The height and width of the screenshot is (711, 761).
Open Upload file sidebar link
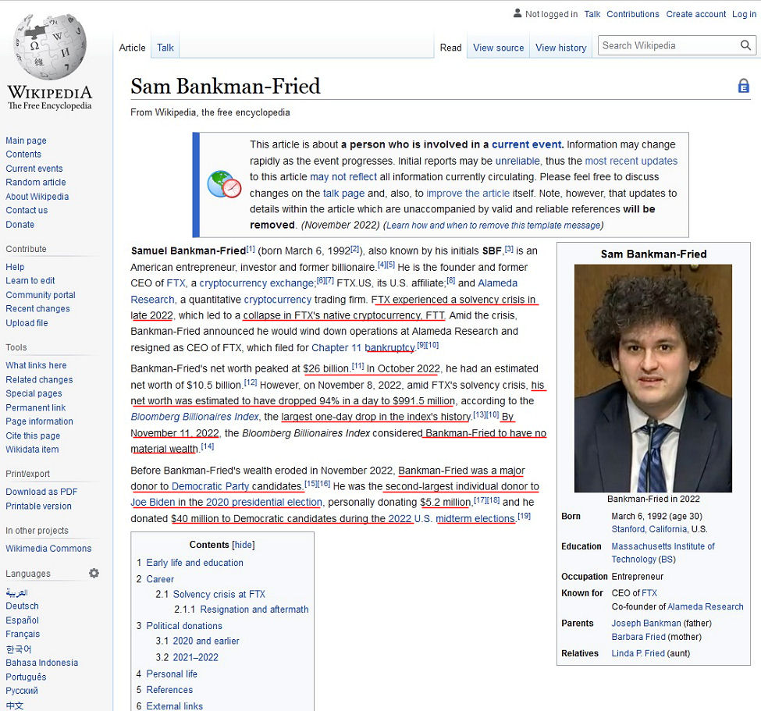click(27, 323)
